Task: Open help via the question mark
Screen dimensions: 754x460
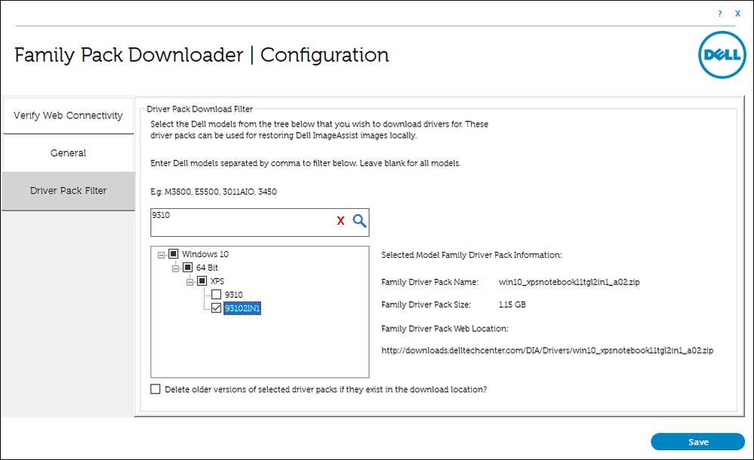Action: [719, 14]
